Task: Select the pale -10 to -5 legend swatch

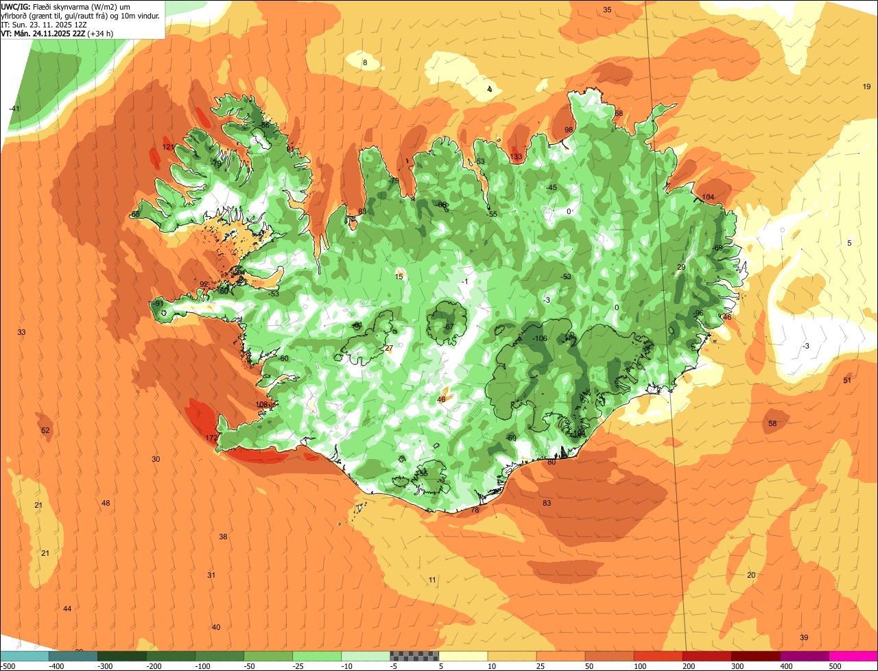Action: 366,656
